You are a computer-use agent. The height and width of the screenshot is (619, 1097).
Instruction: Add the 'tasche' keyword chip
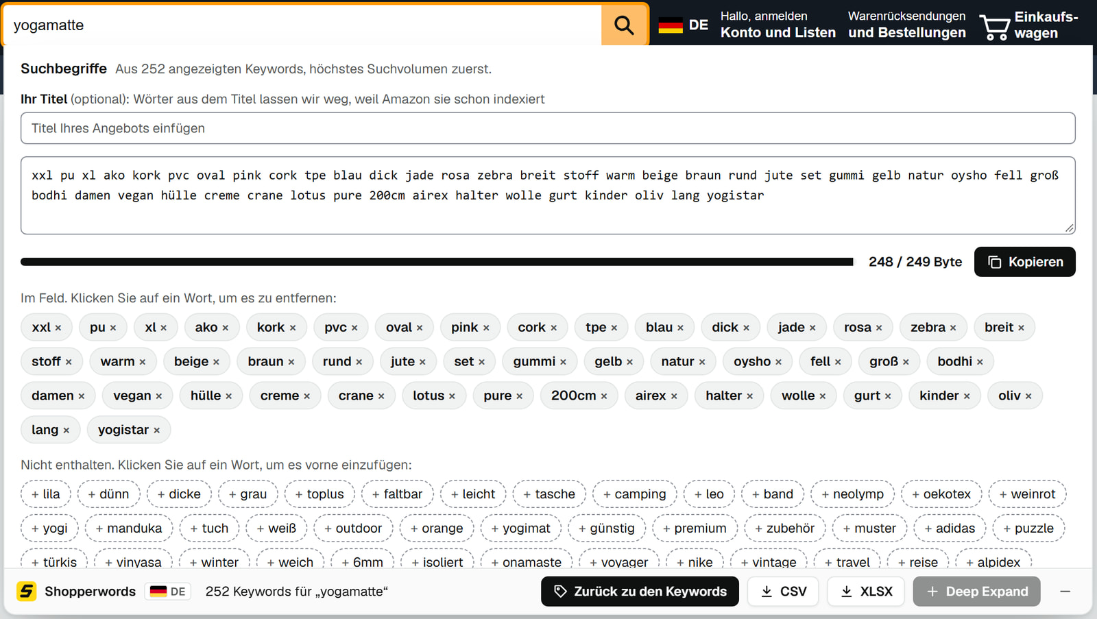point(549,494)
